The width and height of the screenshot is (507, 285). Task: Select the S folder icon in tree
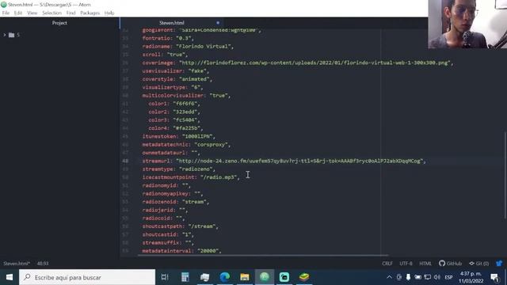(x=12, y=35)
